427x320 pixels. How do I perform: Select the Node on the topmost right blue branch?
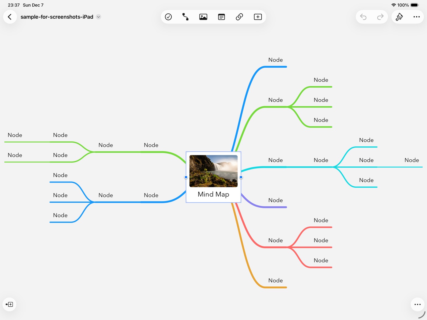point(275,60)
